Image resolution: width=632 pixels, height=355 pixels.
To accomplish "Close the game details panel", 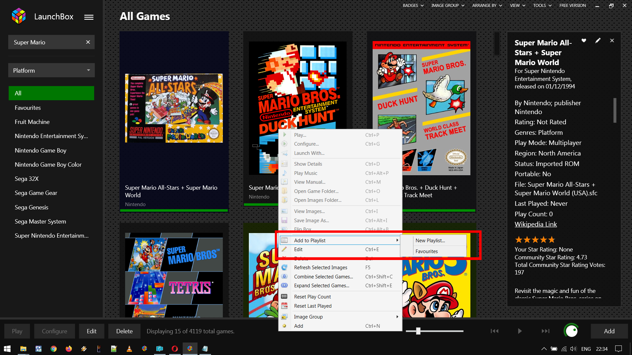I will [x=612, y=40].
